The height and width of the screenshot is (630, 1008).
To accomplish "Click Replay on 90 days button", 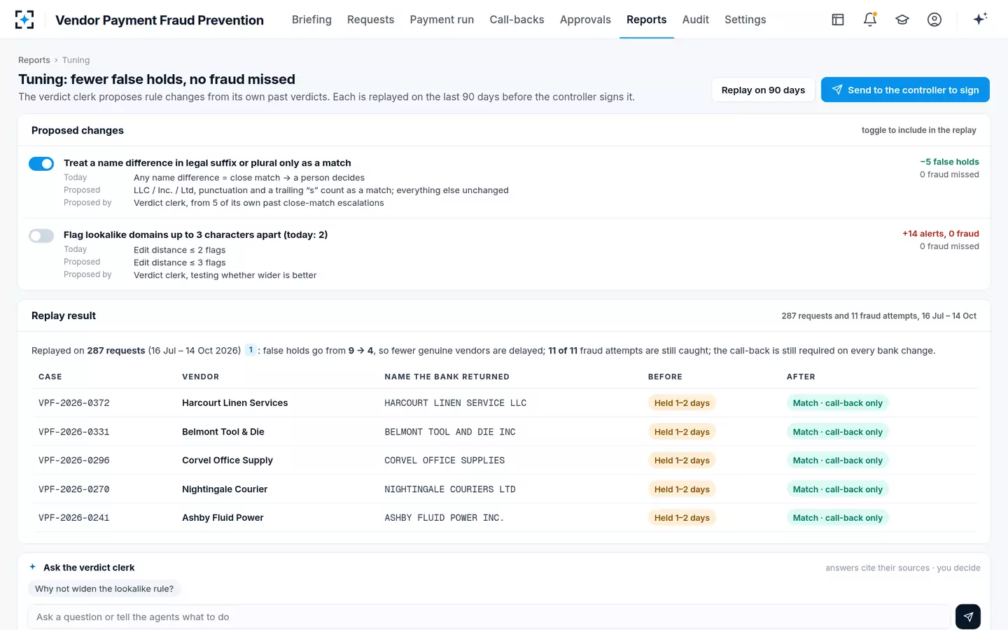I will click(763, 90).
